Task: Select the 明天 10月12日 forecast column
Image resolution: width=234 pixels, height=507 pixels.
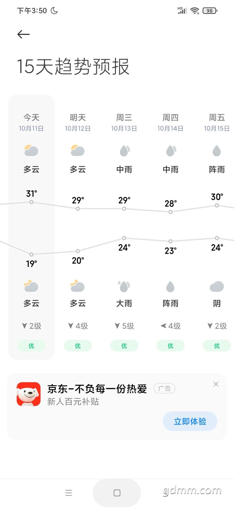Action: (78, 227)
